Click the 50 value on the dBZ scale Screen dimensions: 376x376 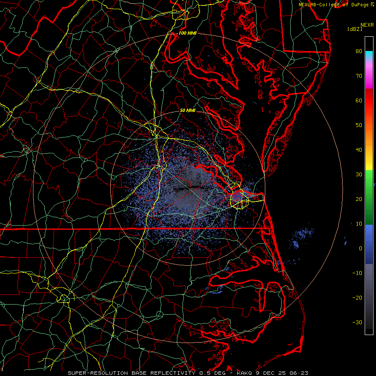click(359, 125)
